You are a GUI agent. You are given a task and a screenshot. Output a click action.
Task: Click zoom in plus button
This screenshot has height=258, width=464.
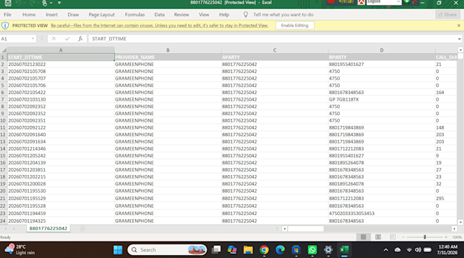click(x=446, y=237)
